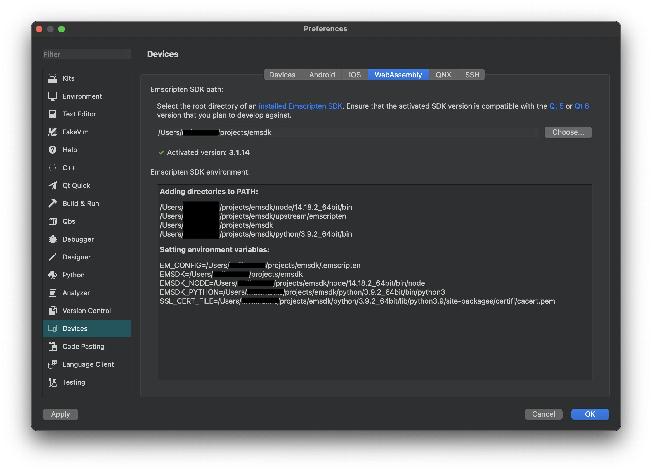652x472 pixels.
Task: Open Version Control icon
Action: 52,311
